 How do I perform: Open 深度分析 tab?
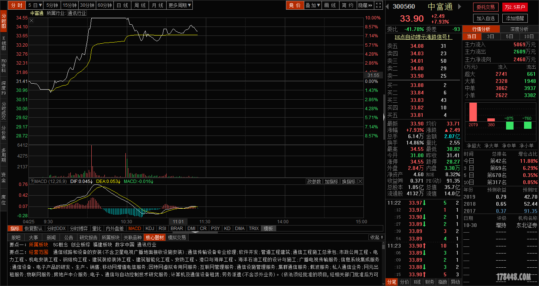[519, 29]
